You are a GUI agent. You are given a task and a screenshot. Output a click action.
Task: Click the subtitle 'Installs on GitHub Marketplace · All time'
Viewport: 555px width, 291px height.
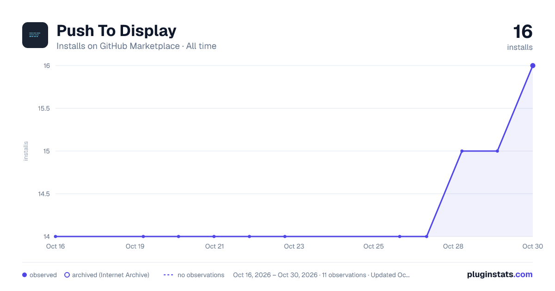click(136, 46)
